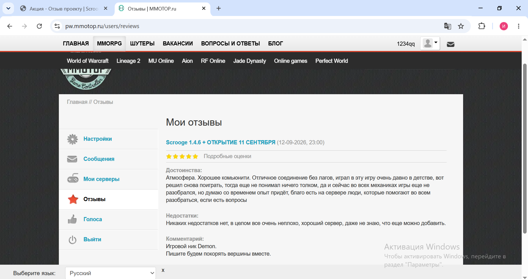Click the power icon beside Выйти
The width and height of the screenshot is (528, 279).
pos(73,240)
